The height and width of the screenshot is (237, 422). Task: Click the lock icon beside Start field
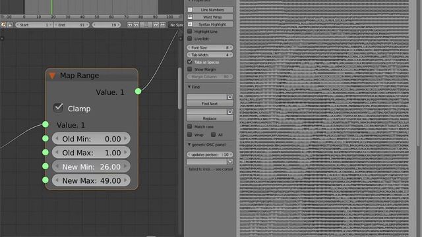click(x=10, y=25)
